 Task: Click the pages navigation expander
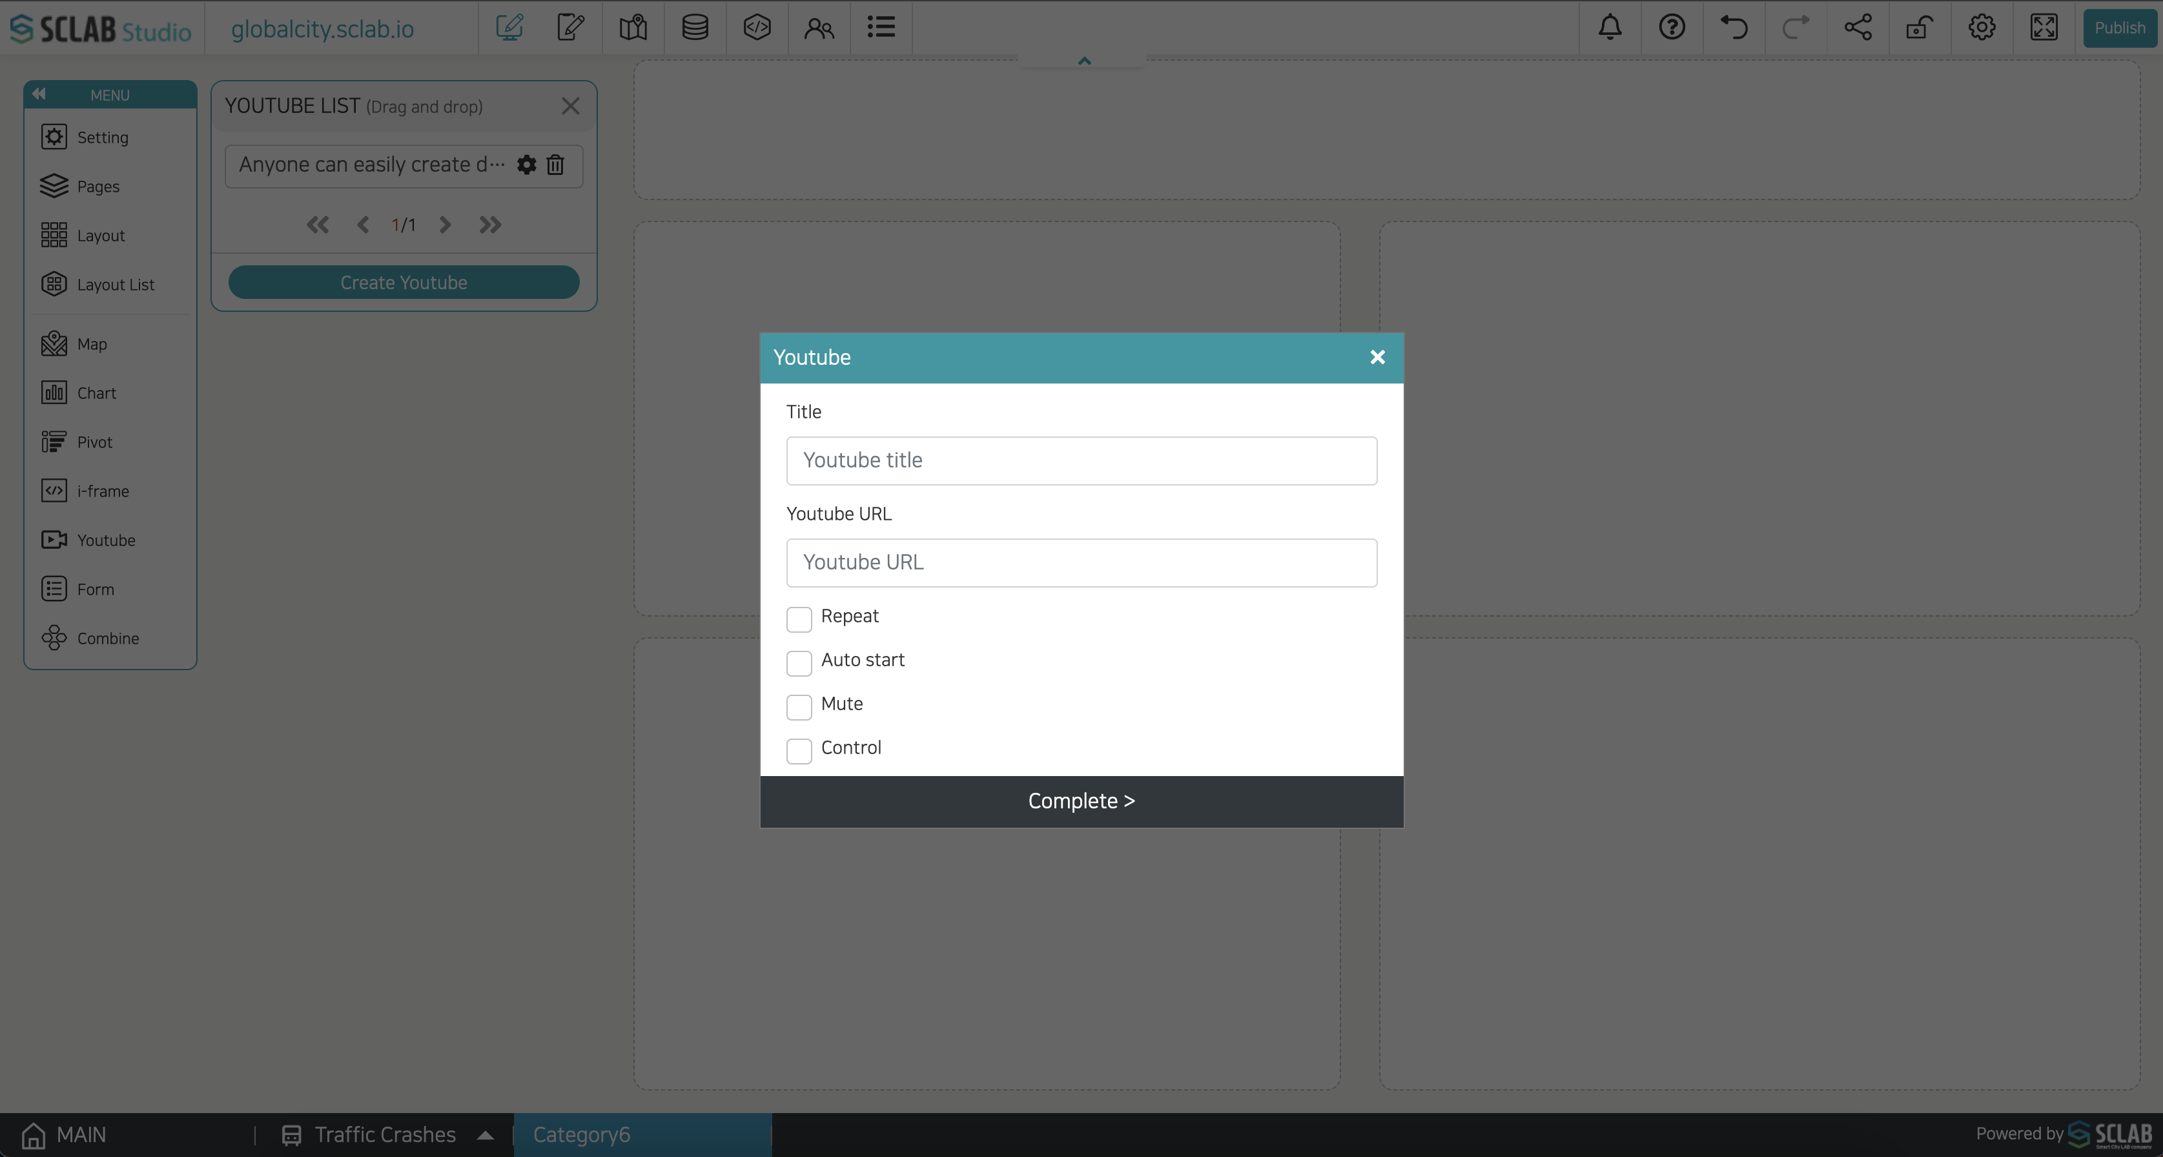485,1134
